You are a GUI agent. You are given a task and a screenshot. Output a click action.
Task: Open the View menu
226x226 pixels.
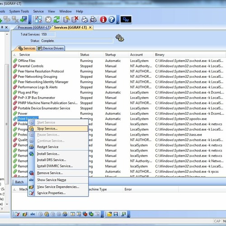click(x=52, y=11)
